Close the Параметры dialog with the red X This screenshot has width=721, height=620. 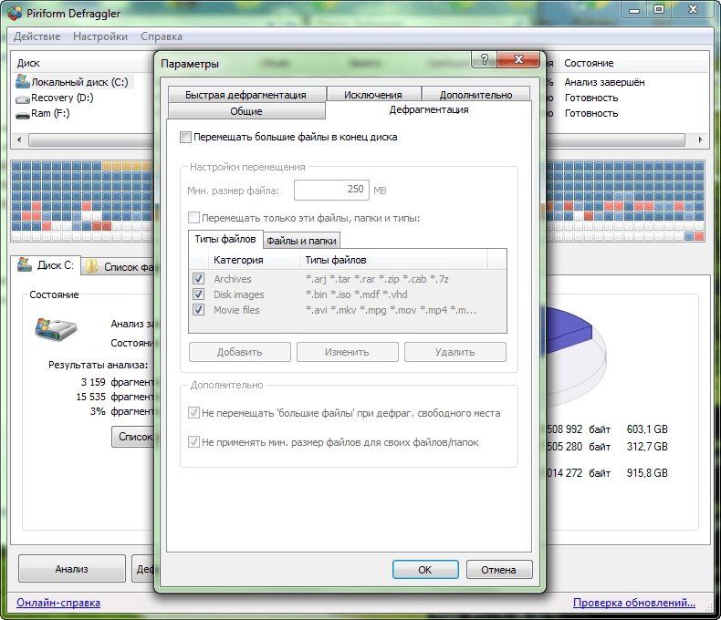(x=518, y=59)
